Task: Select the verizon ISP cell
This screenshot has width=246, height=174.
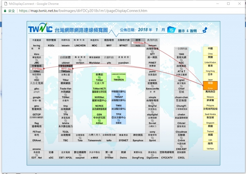Action: point(80,60)
